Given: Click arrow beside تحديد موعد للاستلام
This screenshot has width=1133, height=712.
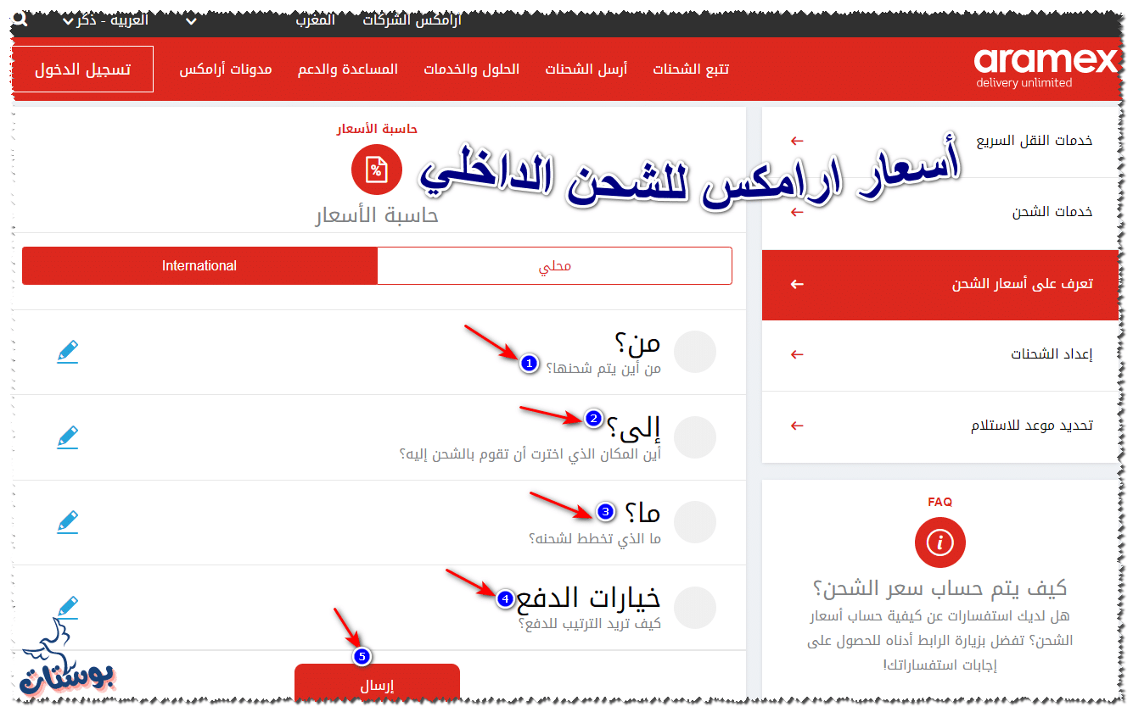Looking at the screenshot, I should (x=796, y=426).
